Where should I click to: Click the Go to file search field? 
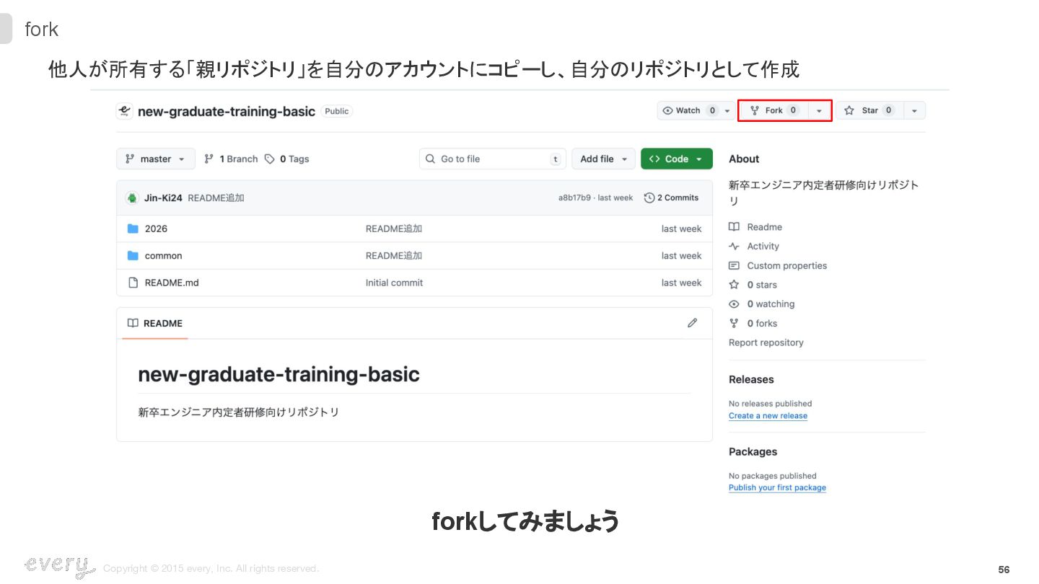point(493,159)
